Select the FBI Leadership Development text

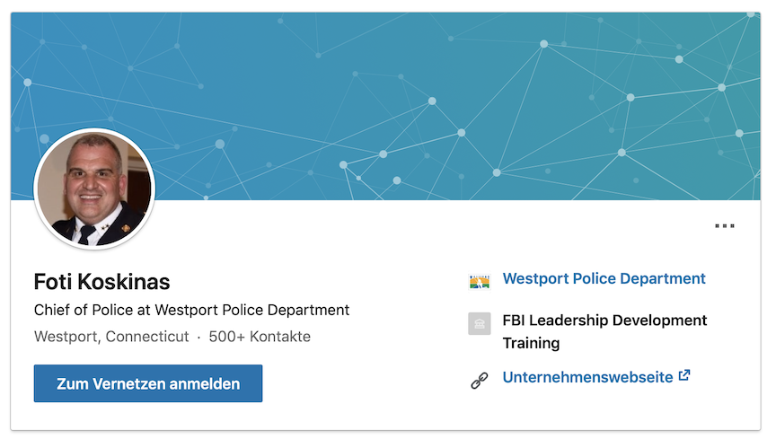pos(604,321)
